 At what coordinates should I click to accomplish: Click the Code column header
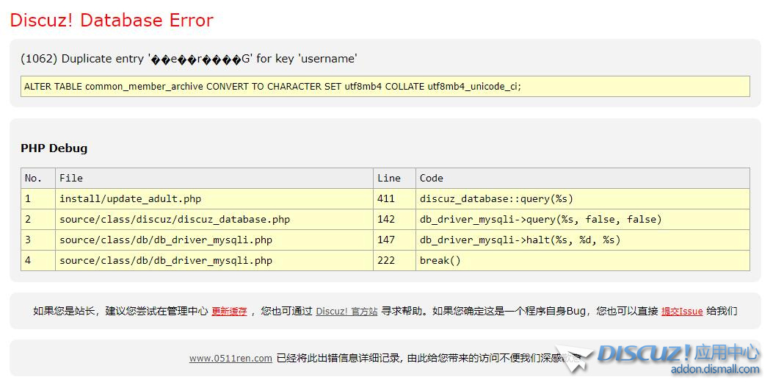(583, 179)
